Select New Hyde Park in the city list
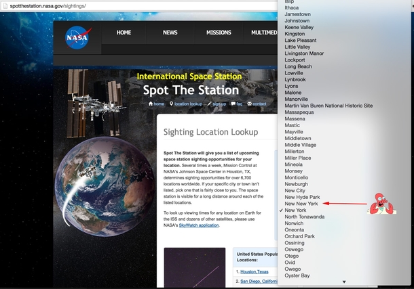The image size is (414, 289). click(302, 197)
